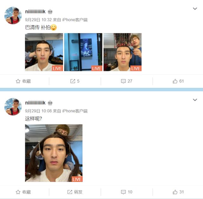Open the 10 comments on the second post
Image resolution: width=203 pixels, height=199 pixels.
(127, 192)
